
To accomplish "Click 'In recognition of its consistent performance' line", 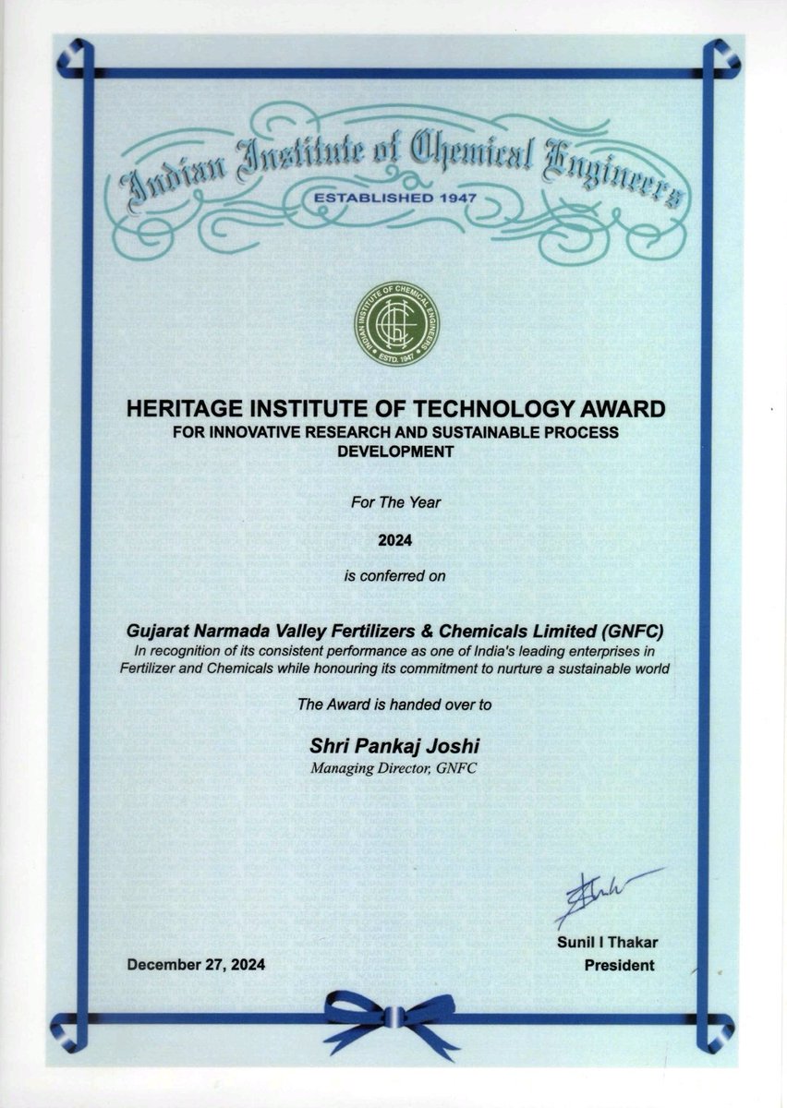I will [x=394, y=652].
